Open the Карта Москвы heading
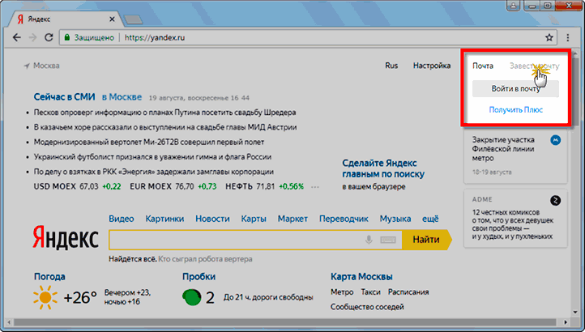Screen dimensions: 585x332 (x=361, y=276)
